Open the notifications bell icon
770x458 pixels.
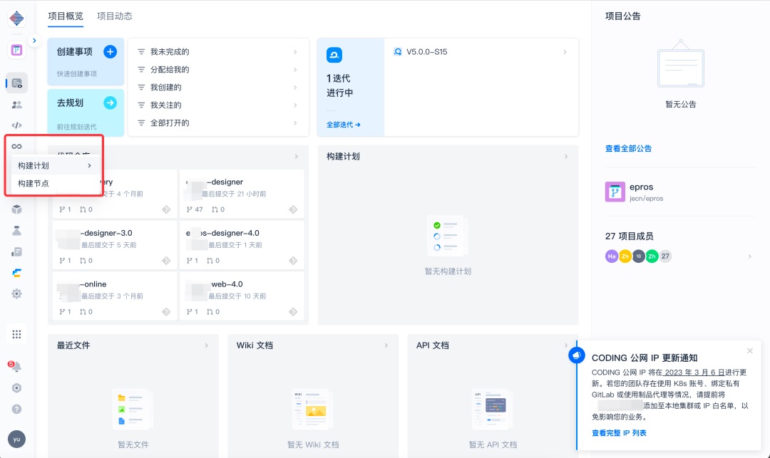pos(16,367)
